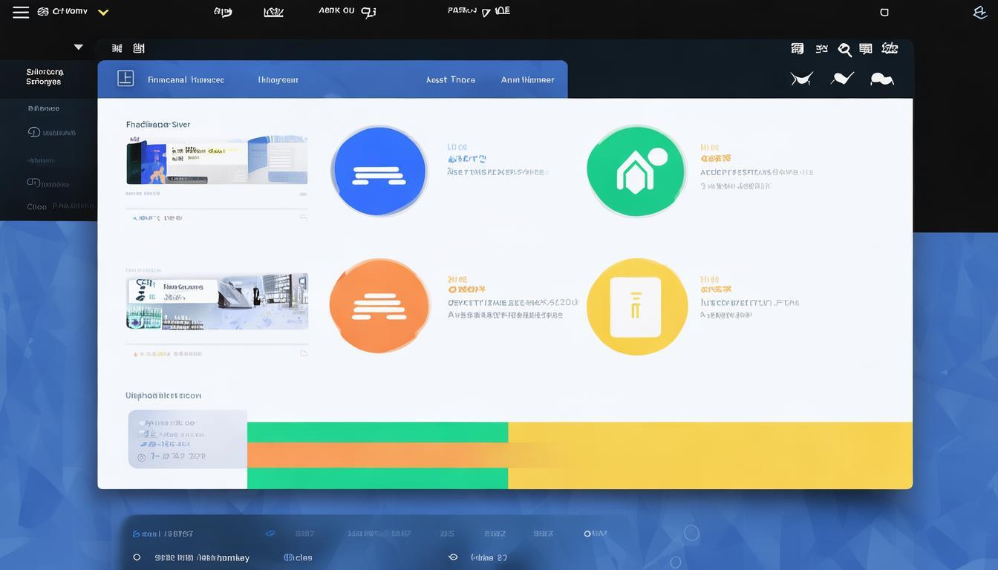Switch to the "Asst Thore" tab

tap(450, 79)
